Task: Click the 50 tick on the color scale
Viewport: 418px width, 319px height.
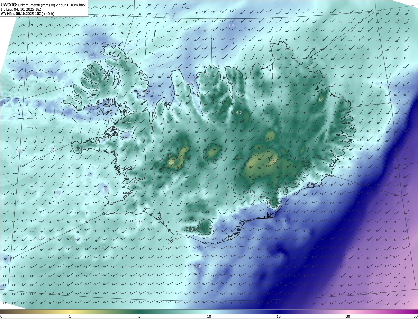Action: point(415,316)
